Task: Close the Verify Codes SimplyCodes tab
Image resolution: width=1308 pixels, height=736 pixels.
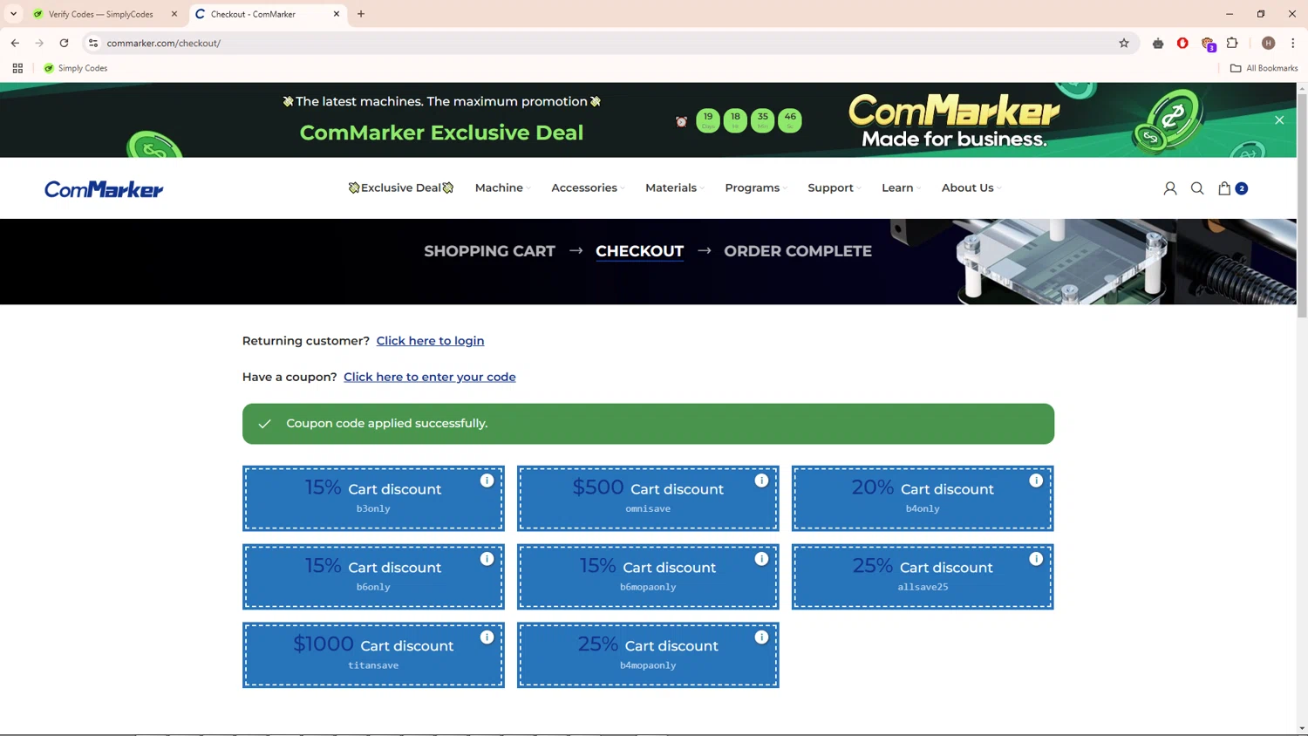Action: pyautogui.click(x=174, y=14)
